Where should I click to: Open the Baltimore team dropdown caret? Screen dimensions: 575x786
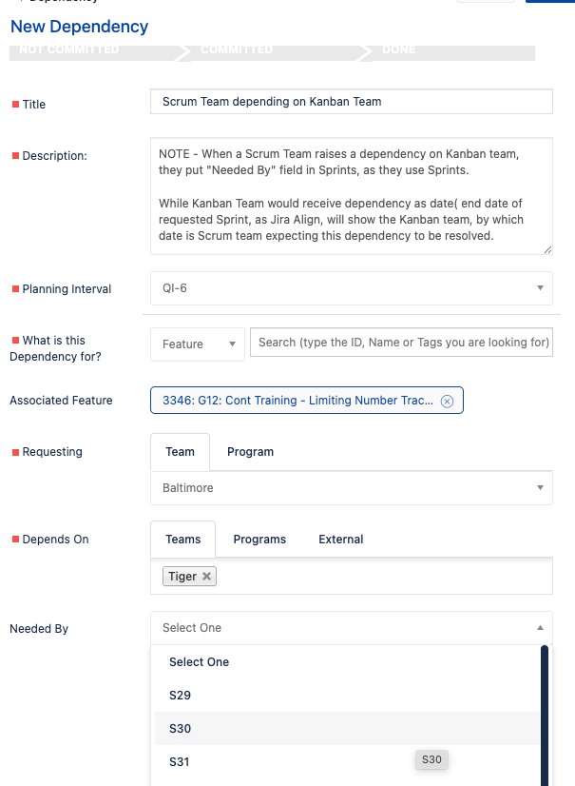point(541,488)
